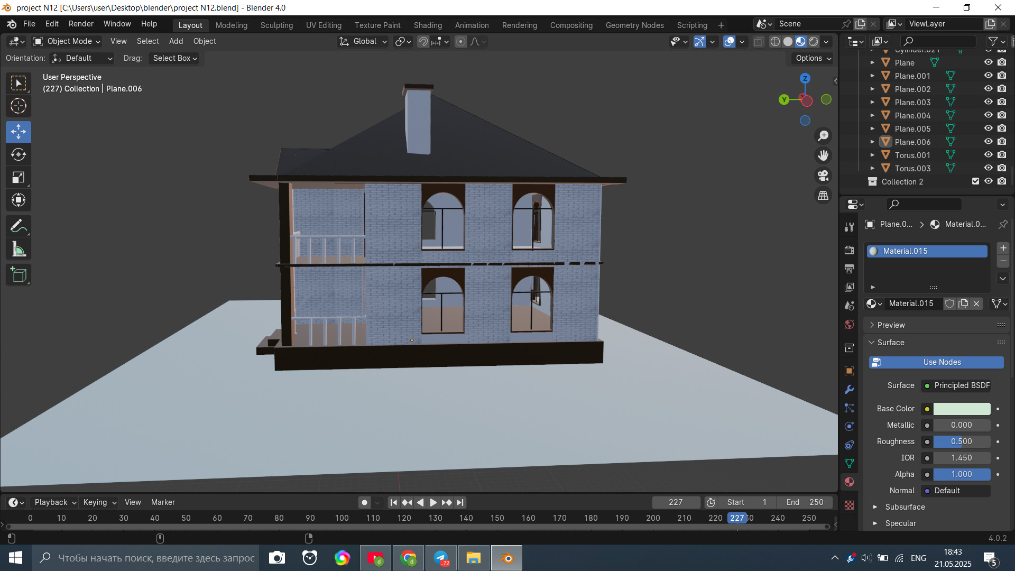The image size is (1015, 571).
Task: Open the Material properties tab
Action: 849,482
